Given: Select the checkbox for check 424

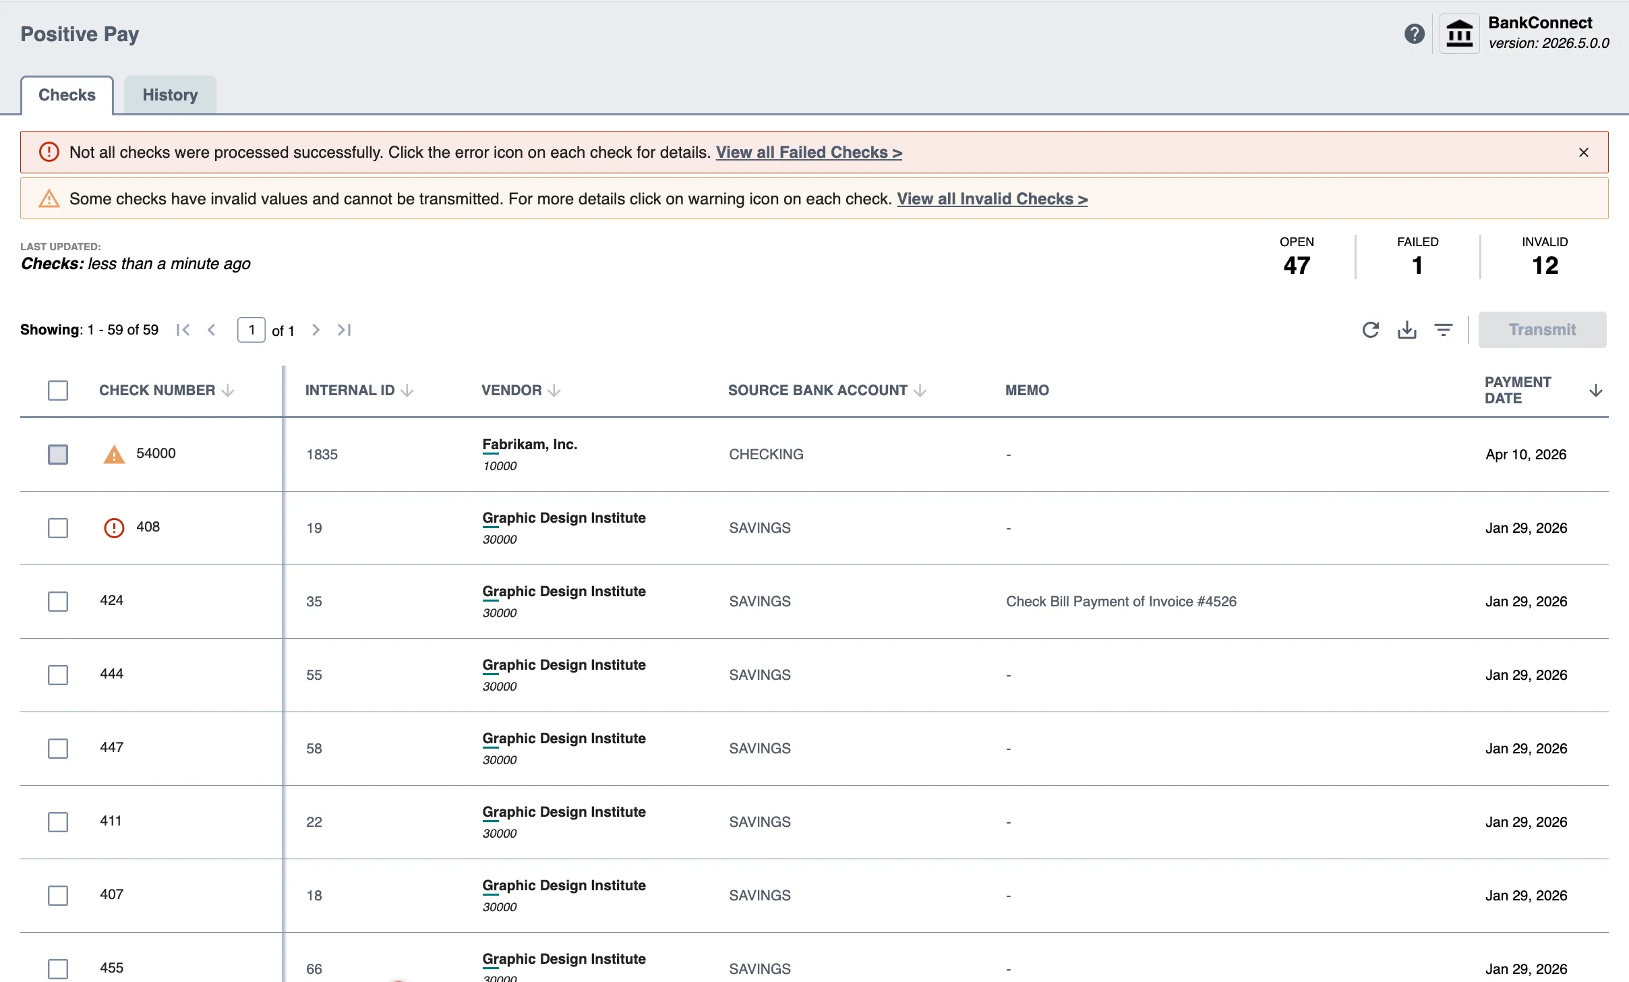Looking at the screenshot, I should click(x=58, y=601).
